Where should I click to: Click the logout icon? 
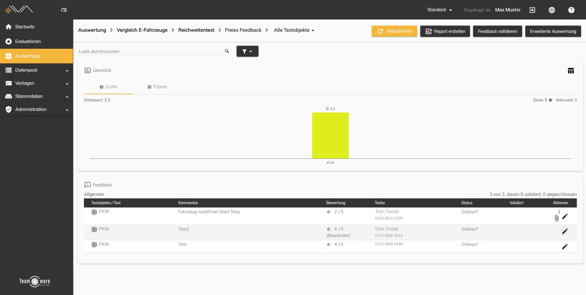click(x=532, y=10)
